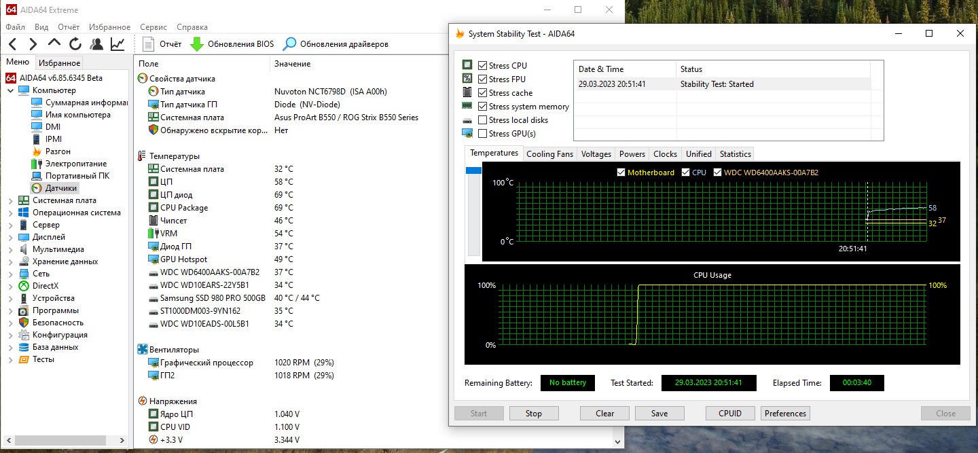Uncheck the Stress cache checkbox

(x=482, y=93)
